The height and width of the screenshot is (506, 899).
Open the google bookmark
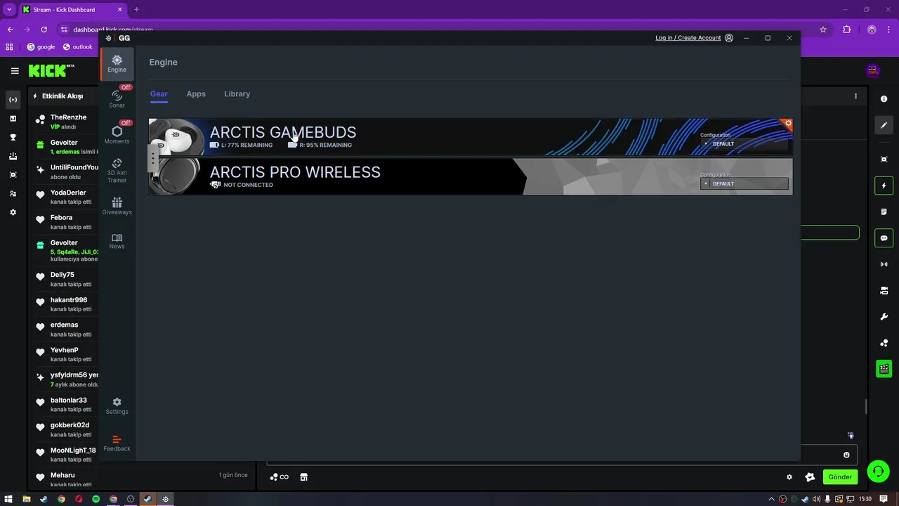pyautogui.click(x=41, y=47)
